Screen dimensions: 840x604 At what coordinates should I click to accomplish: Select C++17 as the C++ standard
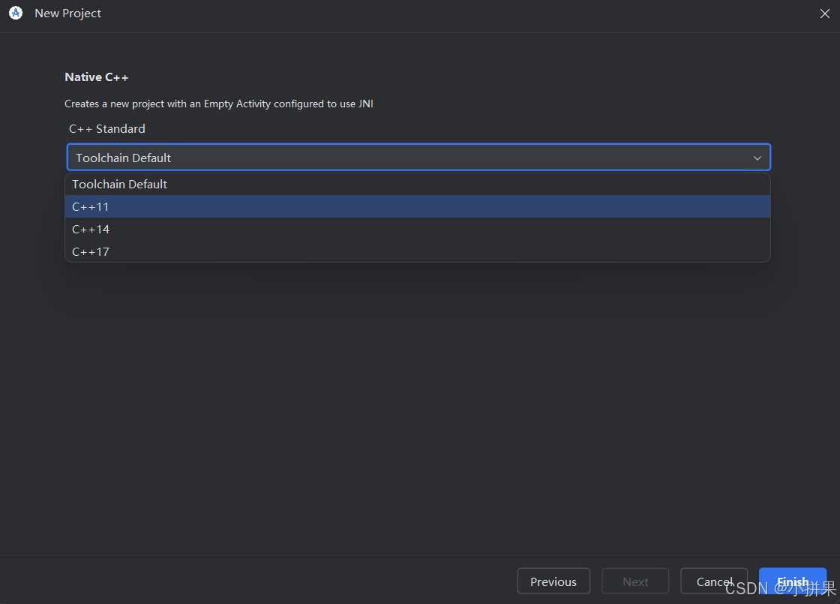click(417, 251)
